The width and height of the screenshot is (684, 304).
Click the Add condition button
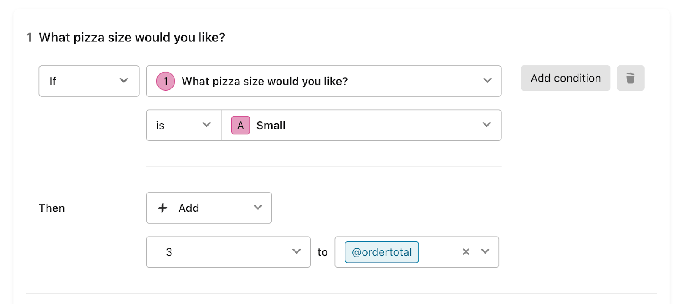point(565,78)
